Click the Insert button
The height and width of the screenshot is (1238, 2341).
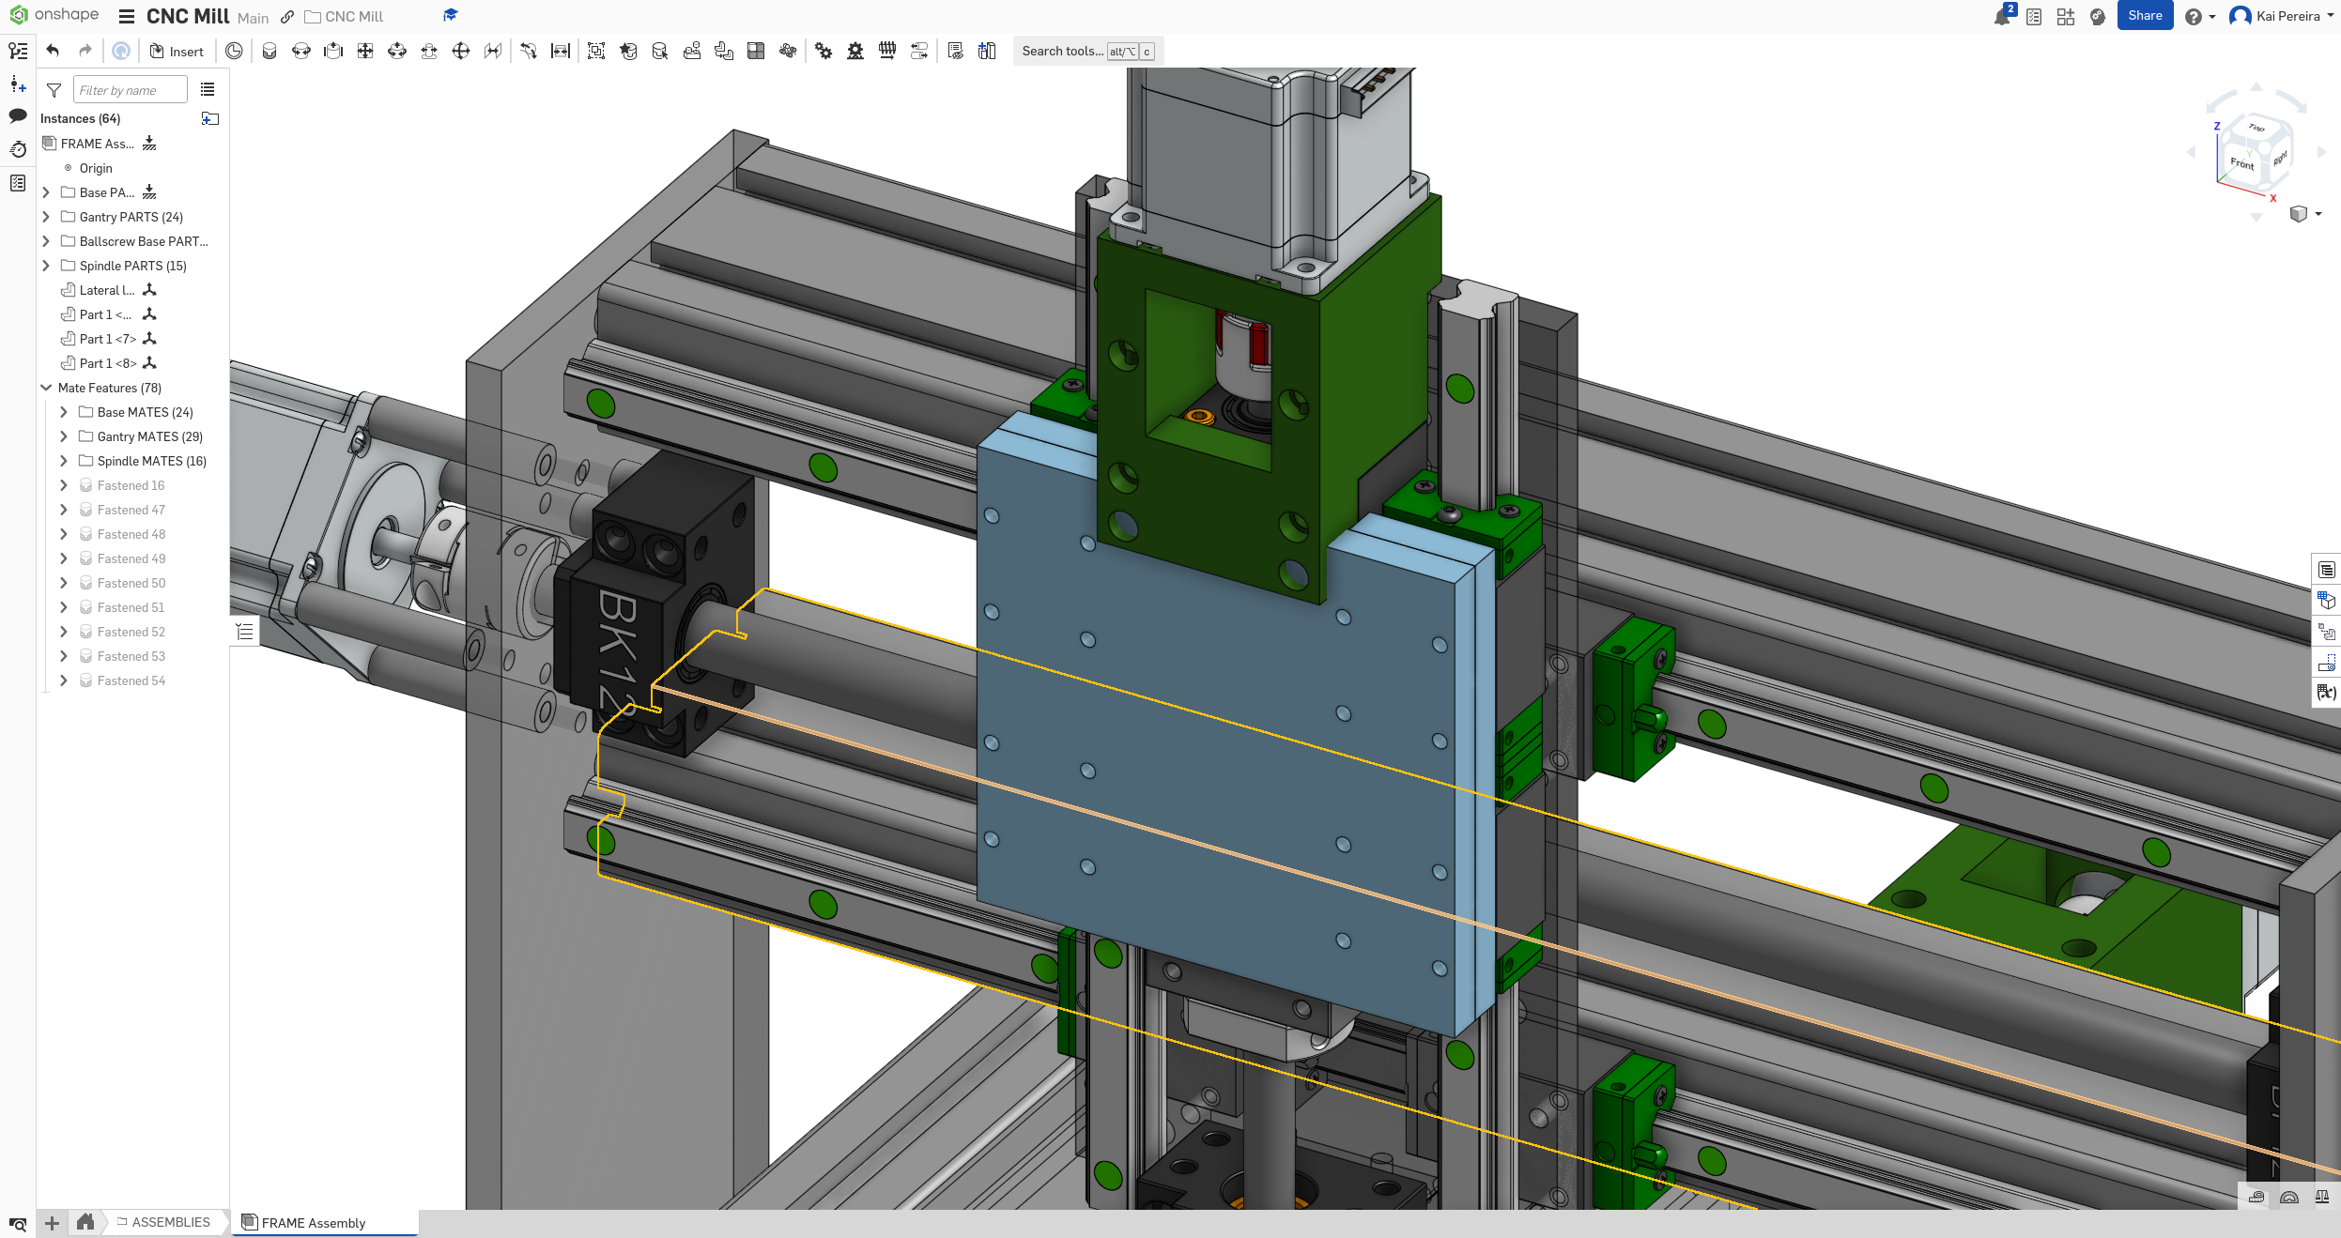click(x=177, y=51)
